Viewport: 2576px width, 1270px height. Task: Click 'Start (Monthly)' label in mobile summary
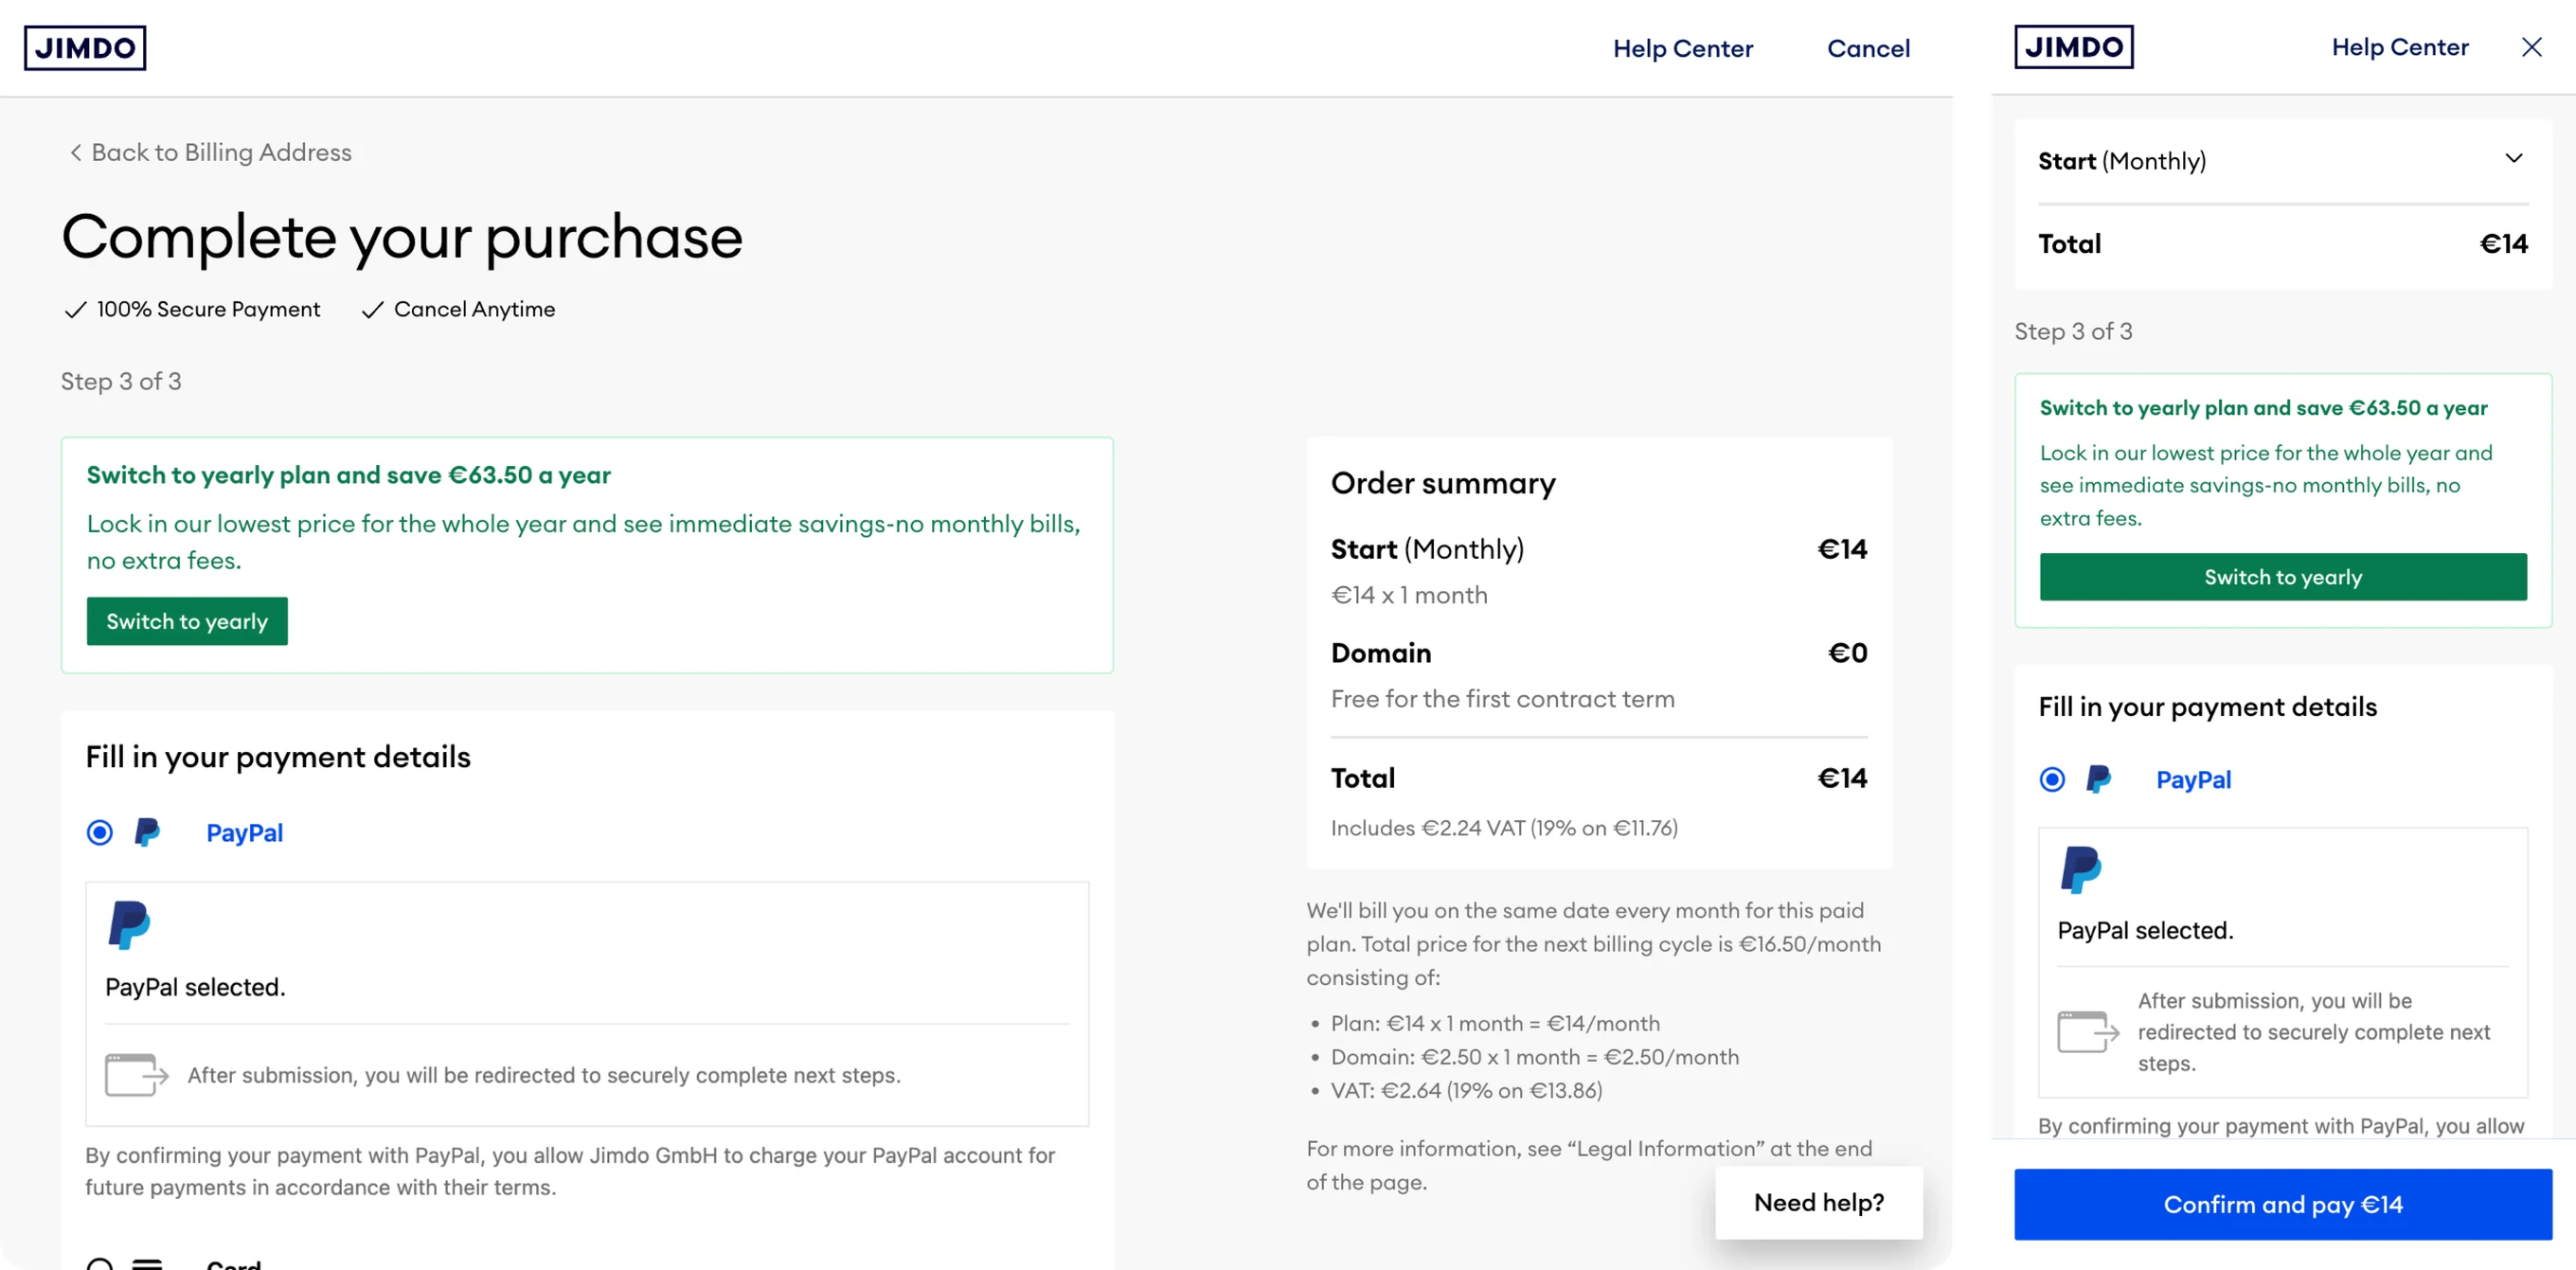pos(2121,161)
